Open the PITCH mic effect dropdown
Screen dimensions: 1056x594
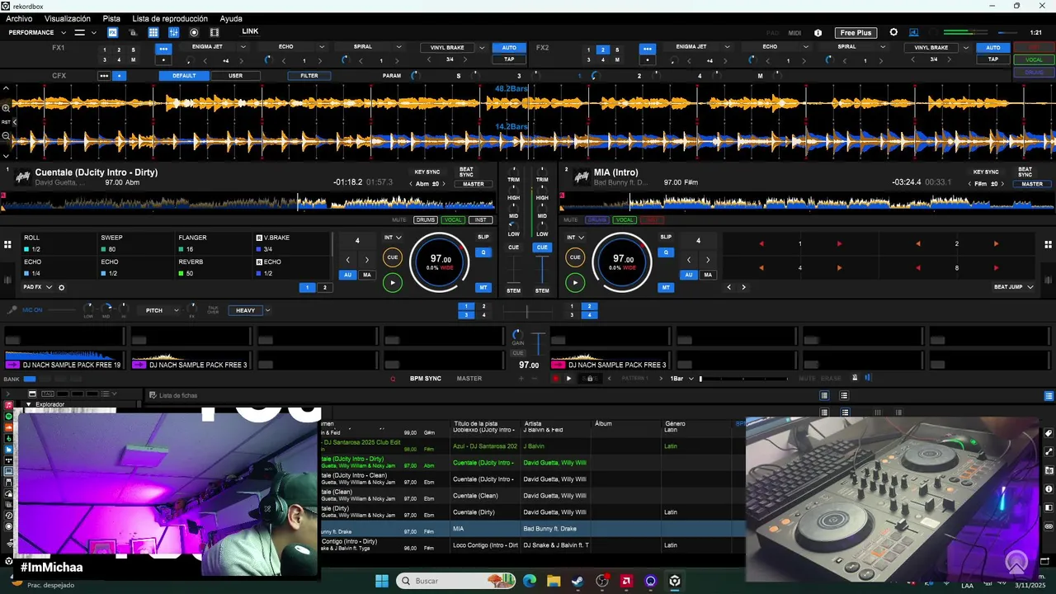pyautogui.click(x=176, y=310)
